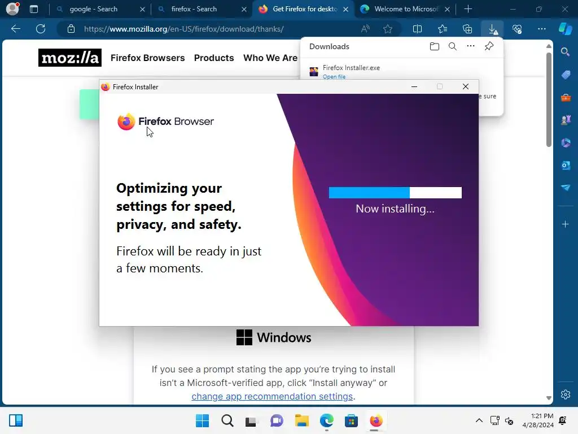578x434 pixels.
Task: Open the Firefox Browsers menu
Action: click(x=147, y=58)
